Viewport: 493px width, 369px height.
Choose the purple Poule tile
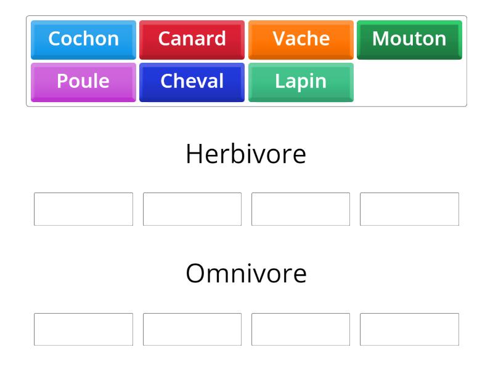tap(83, 81)
